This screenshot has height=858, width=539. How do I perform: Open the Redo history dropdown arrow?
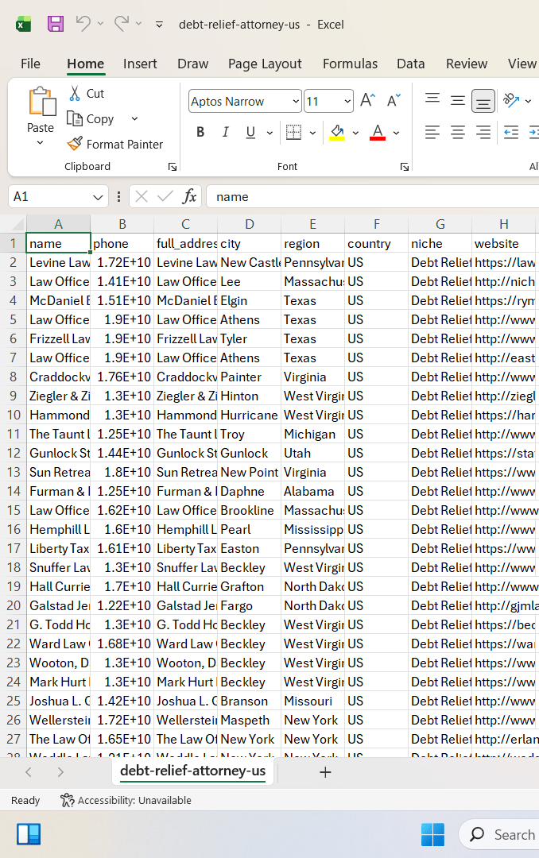138,24
